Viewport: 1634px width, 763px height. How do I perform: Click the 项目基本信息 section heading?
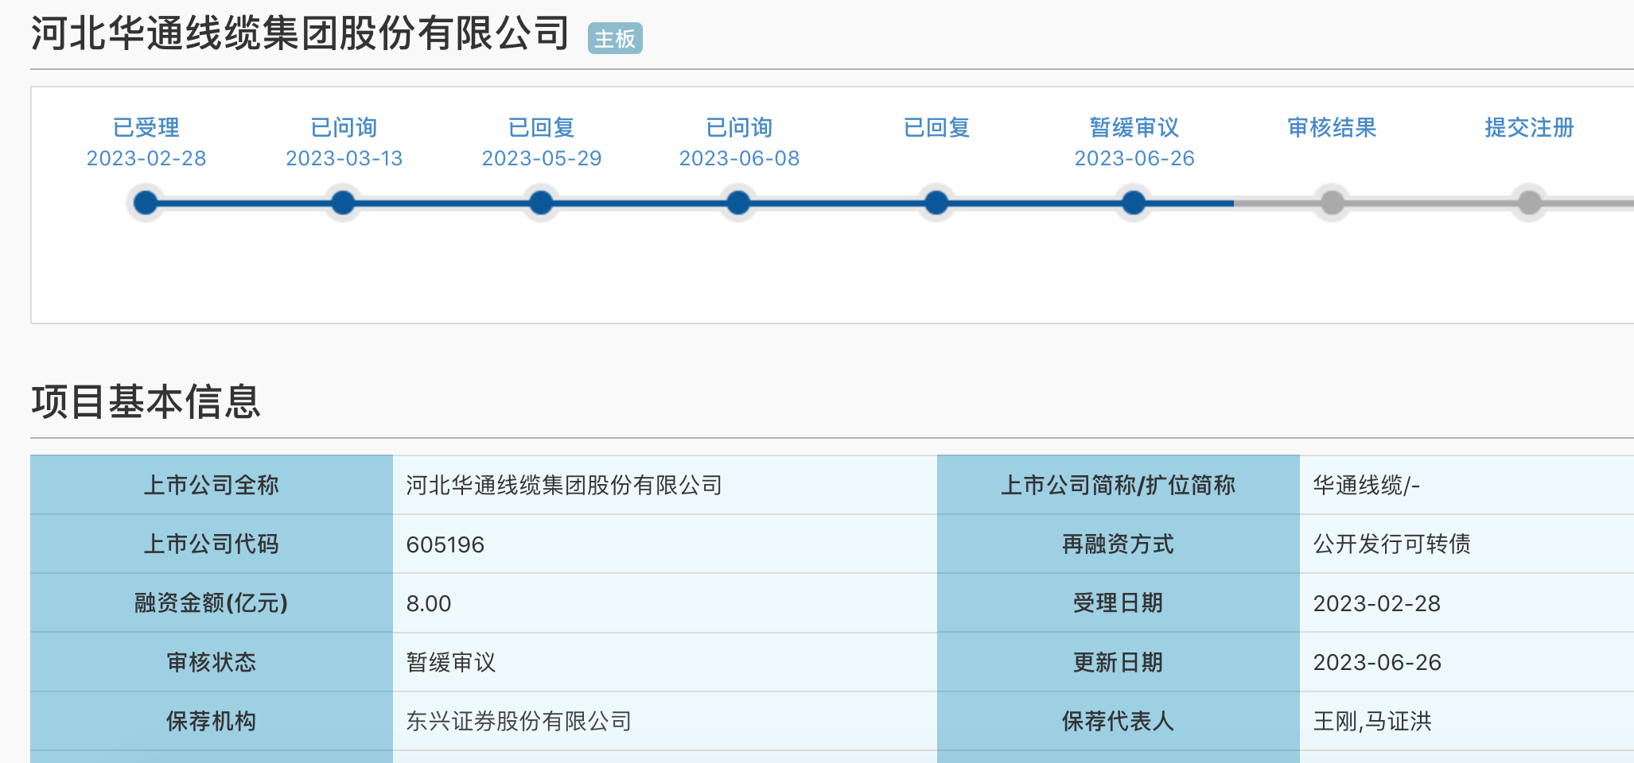(146, 401)
